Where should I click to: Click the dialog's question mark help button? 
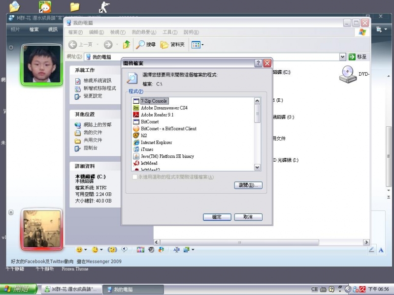258,63
